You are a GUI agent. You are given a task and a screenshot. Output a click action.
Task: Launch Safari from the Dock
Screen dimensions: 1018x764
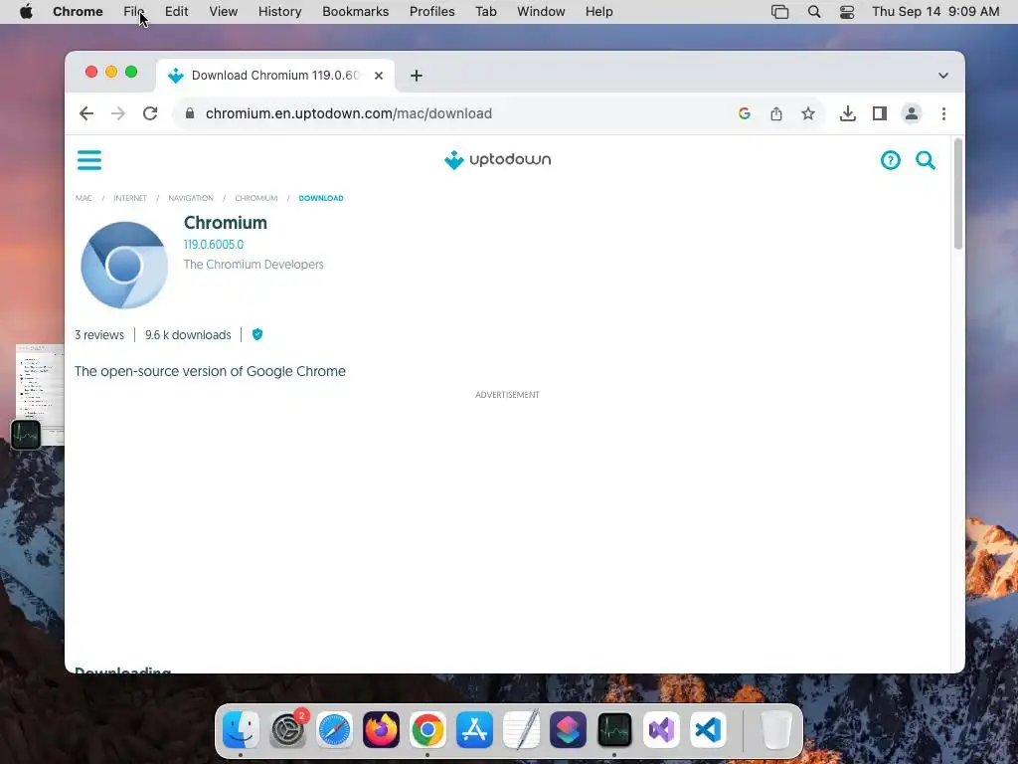[334, 729]
